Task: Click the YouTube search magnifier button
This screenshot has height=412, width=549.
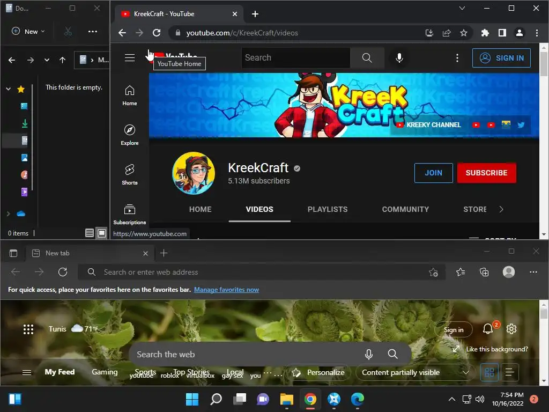Action: pos(367,58)
